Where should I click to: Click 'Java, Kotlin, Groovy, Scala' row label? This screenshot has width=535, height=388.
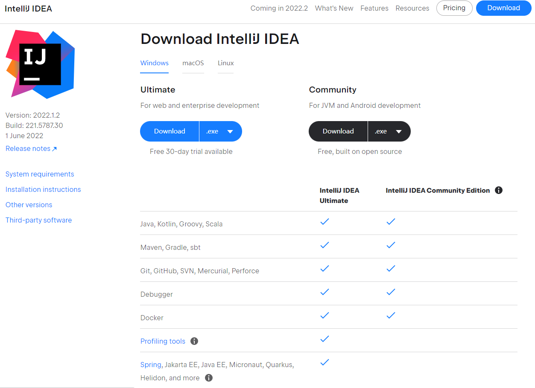coord(181,224)
